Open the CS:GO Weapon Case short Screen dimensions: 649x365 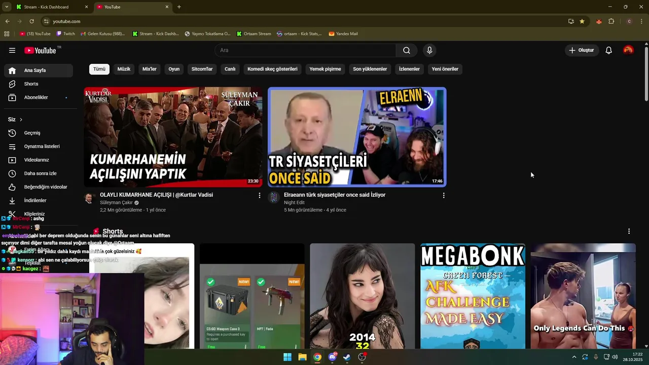coord(252,296)
